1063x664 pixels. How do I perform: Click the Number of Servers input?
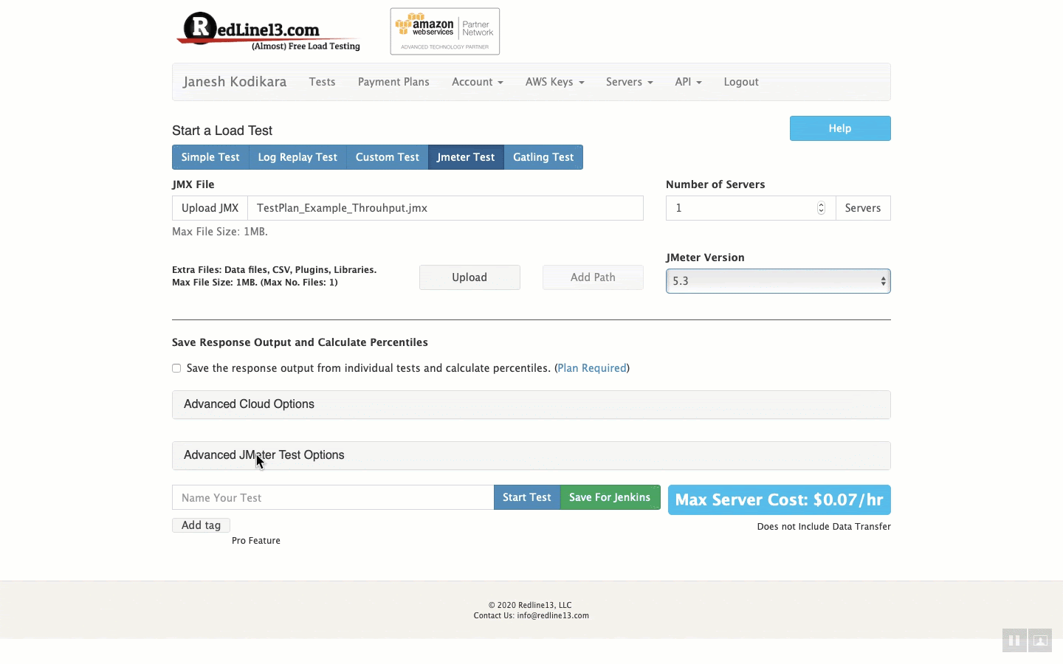click(751, 208)
